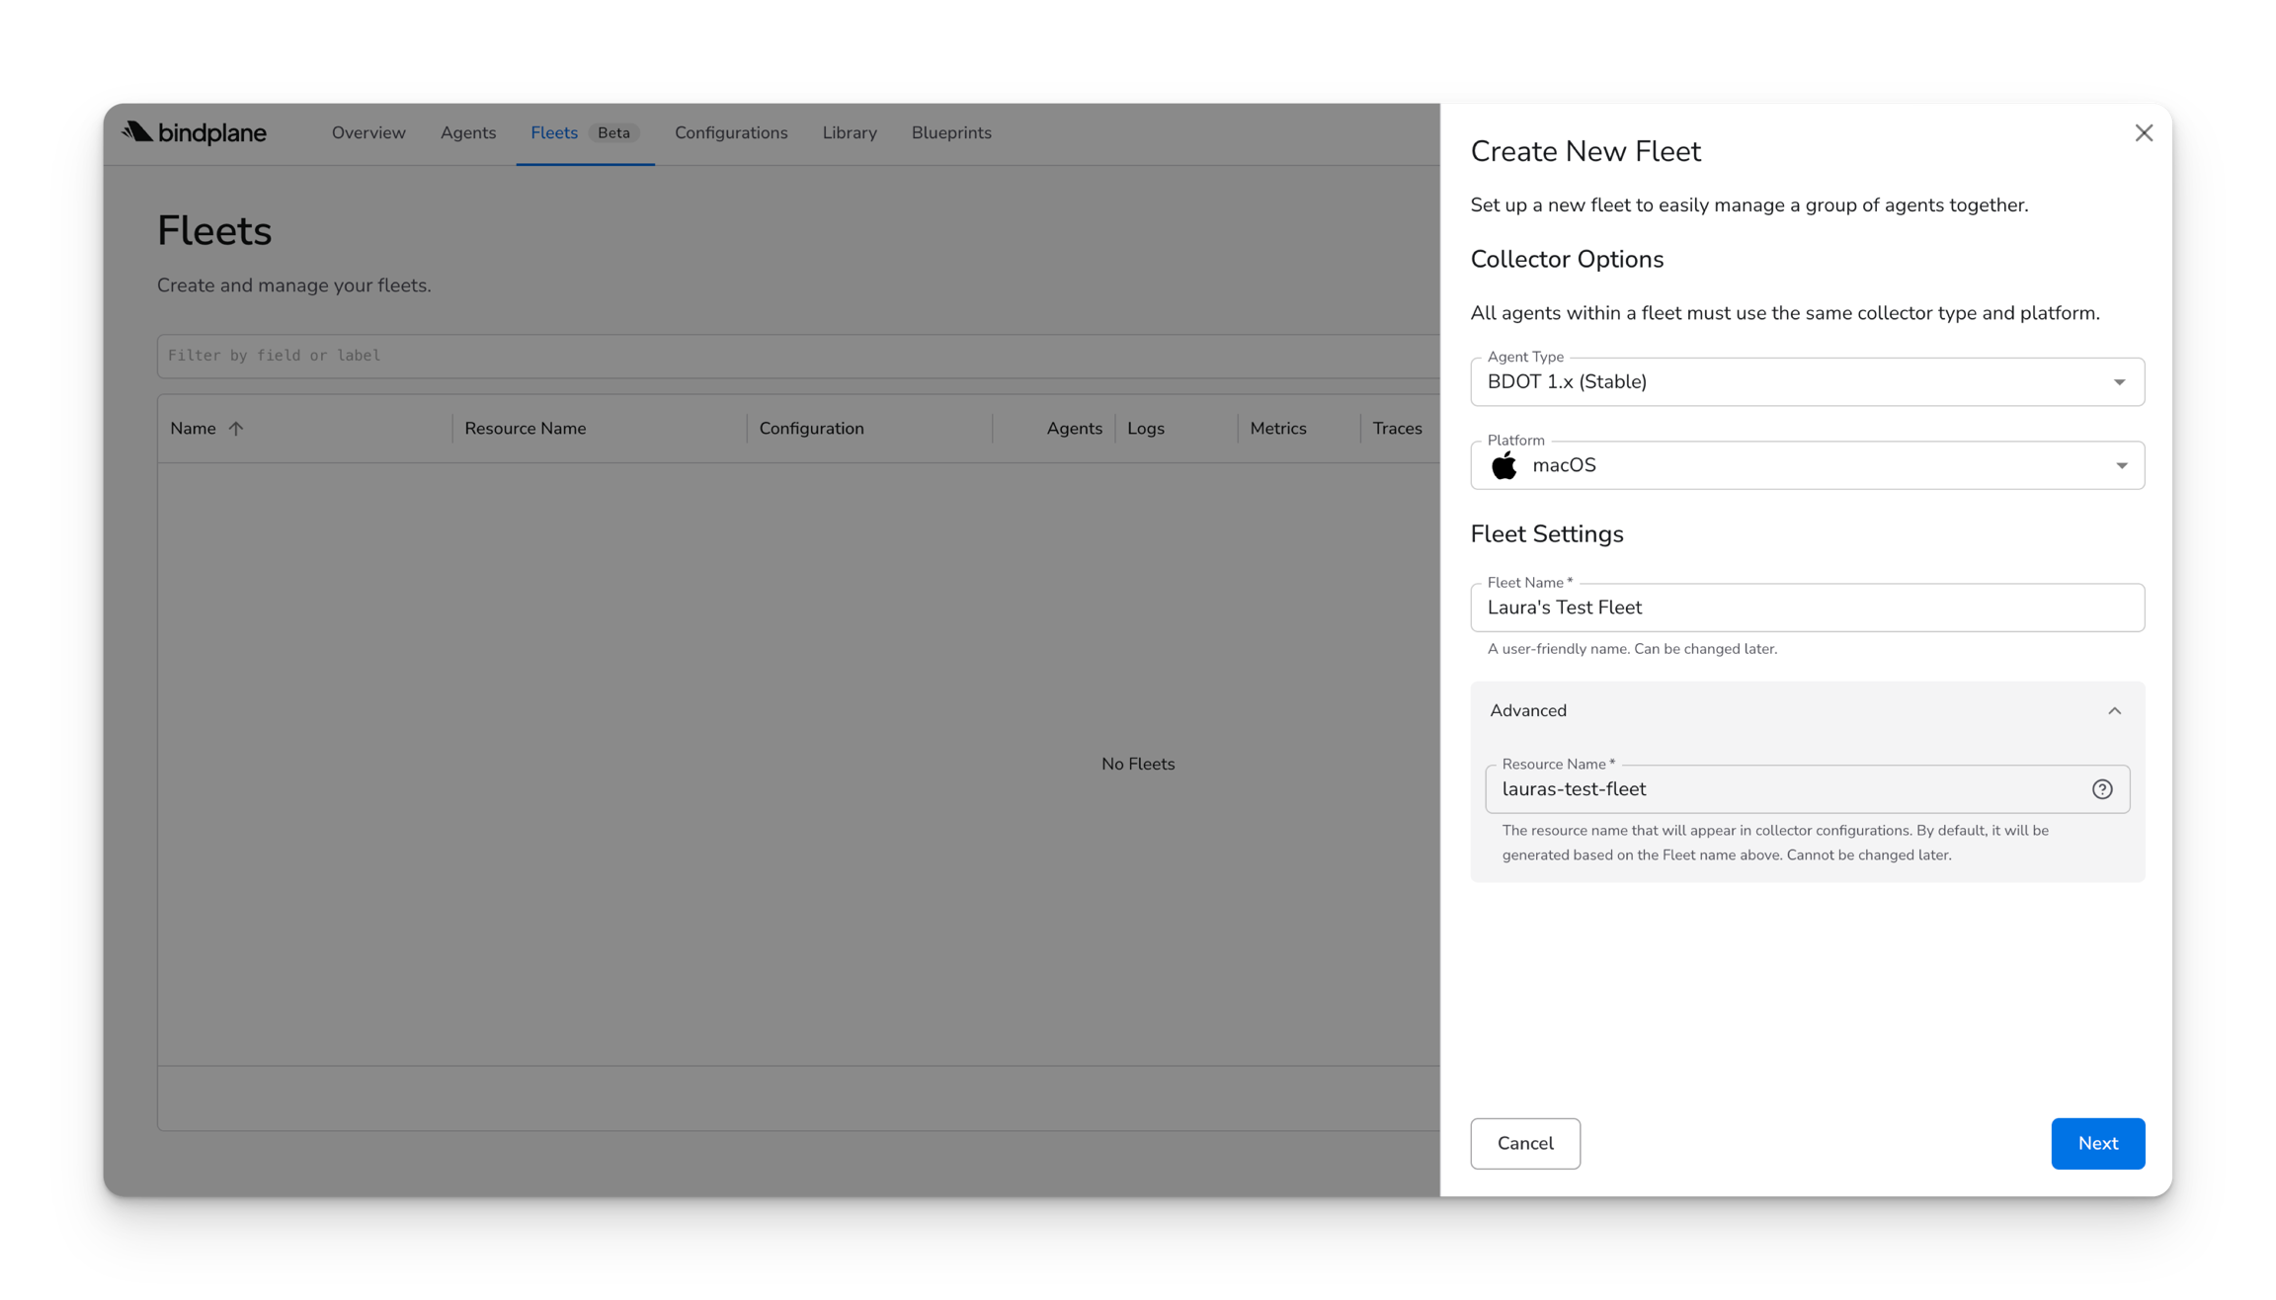Click the bindplane logo

click(x=194, y=132)
